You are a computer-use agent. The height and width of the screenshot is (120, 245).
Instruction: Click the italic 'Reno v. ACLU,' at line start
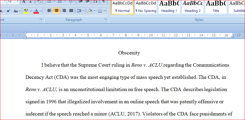click(41, 89)
